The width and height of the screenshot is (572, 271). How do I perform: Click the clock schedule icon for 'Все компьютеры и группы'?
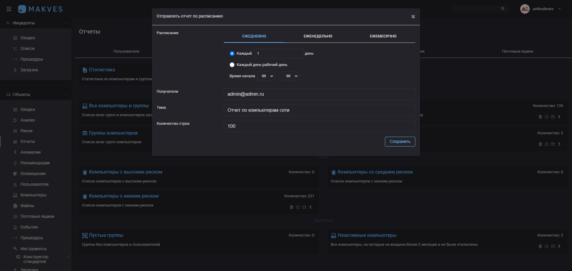point(547,117)
